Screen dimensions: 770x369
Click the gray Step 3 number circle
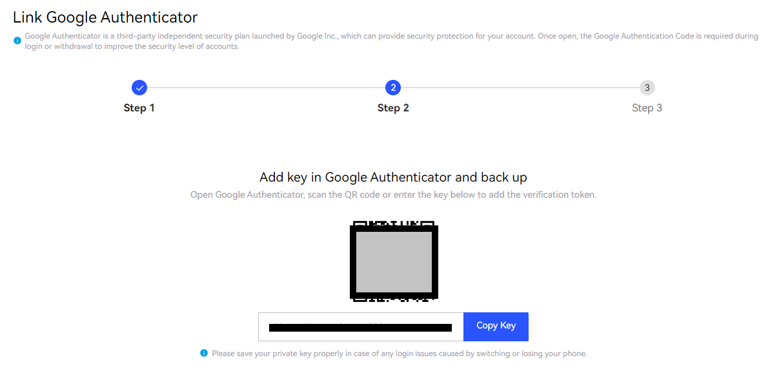pos(647,88)
